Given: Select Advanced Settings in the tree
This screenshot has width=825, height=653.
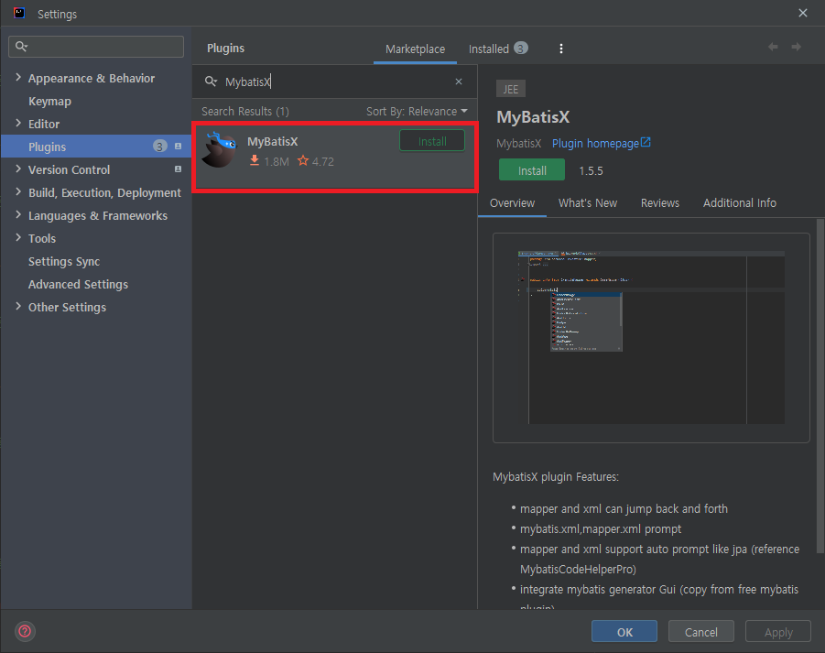Looking at the screenshot, I should (x=79, y=284).
